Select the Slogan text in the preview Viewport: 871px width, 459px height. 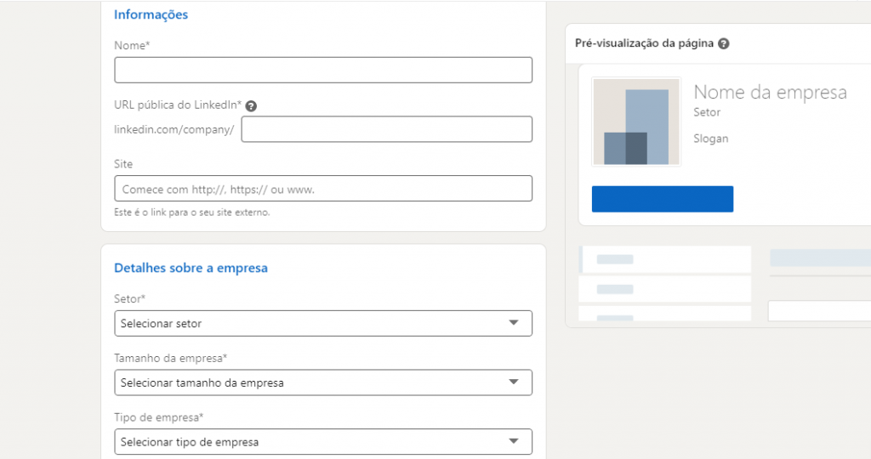pos(711,139)
